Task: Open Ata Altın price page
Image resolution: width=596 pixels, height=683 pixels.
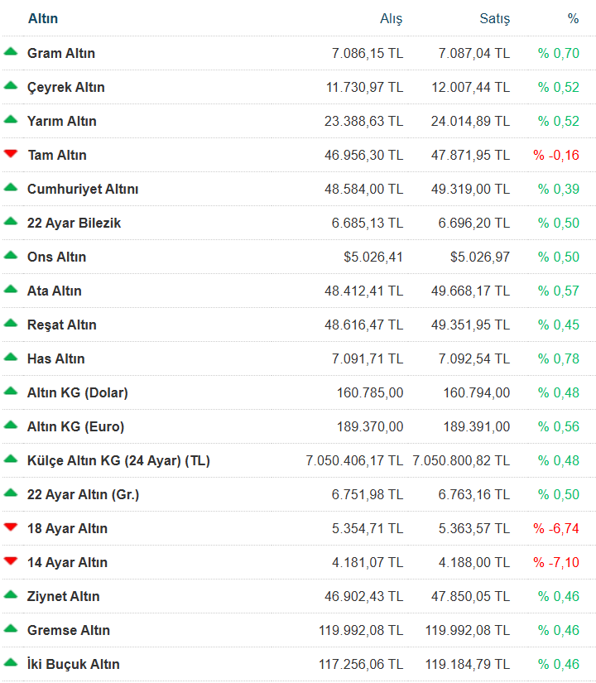Action: [55, 291]
